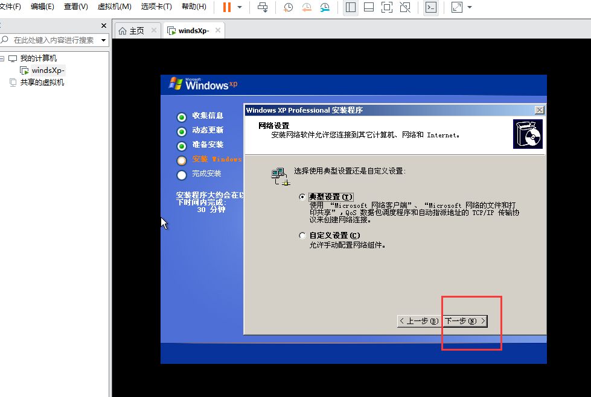Take a snapshot of the virtual machine
Image resolution: width=591 pixels, height=397 pixels.
pyautogui.click(x=289, y=7)
